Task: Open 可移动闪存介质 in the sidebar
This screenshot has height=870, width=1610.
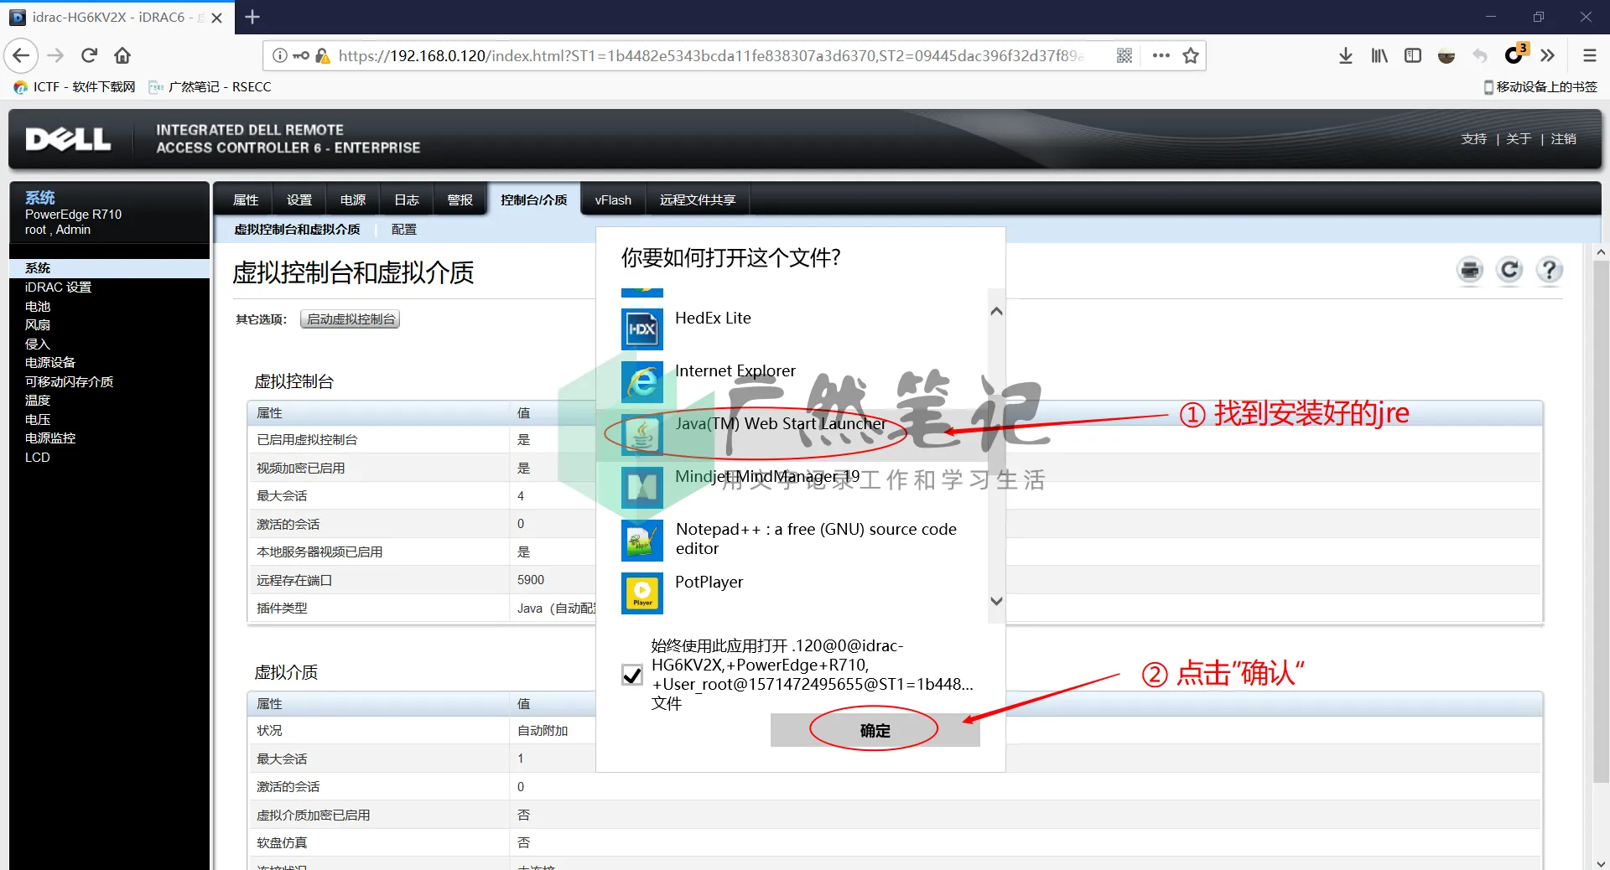Action: [x=69, y=382]
